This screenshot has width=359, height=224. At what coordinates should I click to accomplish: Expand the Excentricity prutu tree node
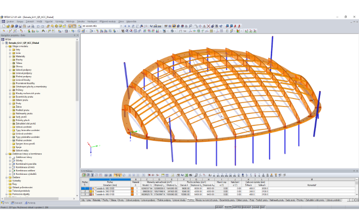click(x=10, y=97)
